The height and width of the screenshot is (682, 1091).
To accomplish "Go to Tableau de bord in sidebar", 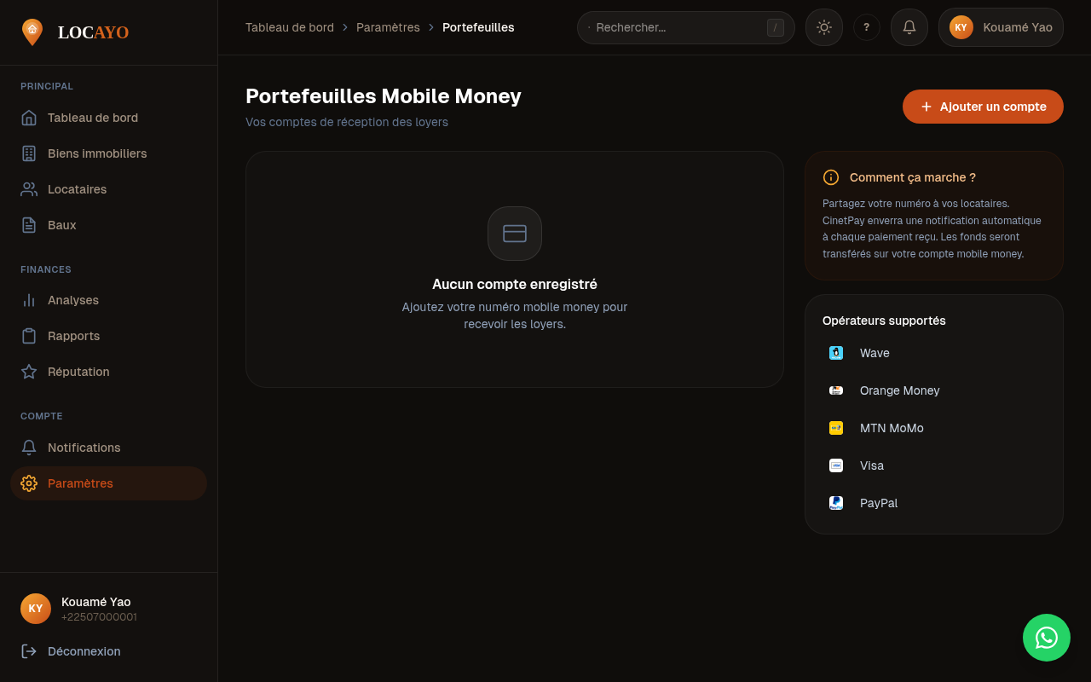I will [x=92, y=118].
